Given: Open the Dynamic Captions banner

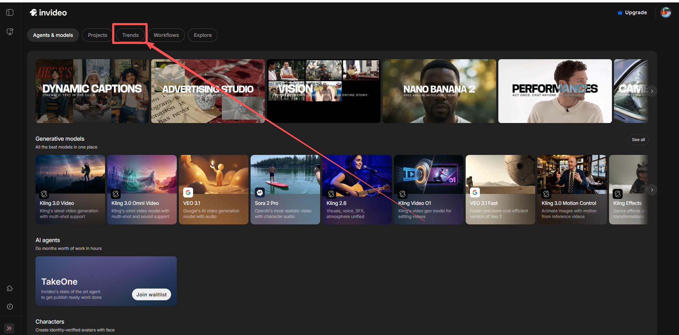Looking at the screenshot, I should (92, 91).
